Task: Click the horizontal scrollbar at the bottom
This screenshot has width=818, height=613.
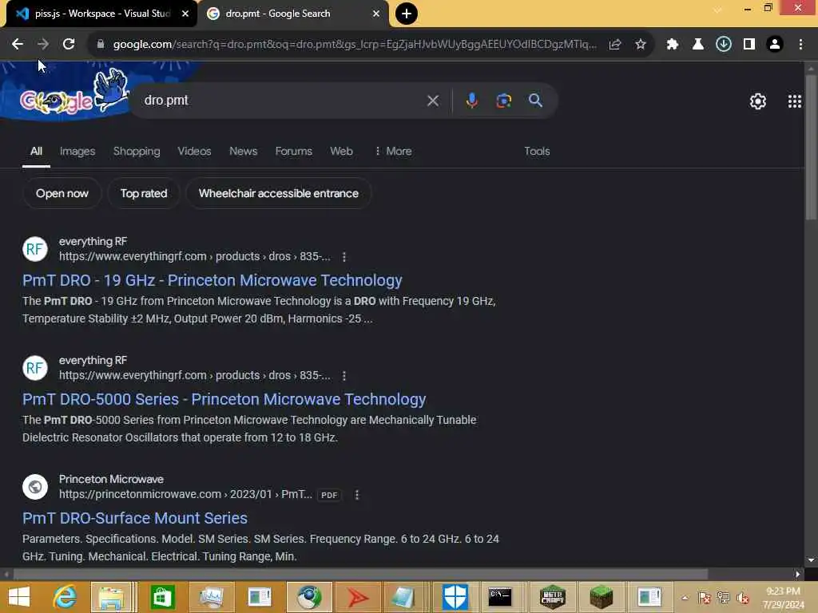Action: point(360,574)
